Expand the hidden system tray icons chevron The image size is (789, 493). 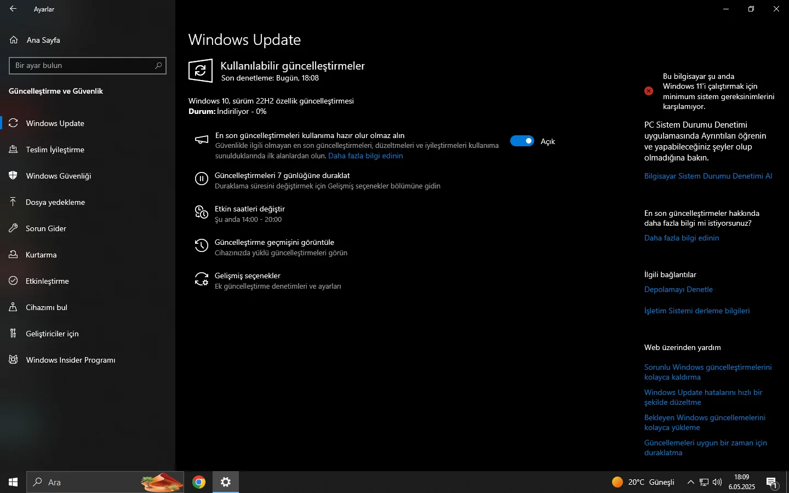(690, 482)
